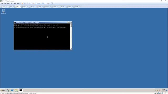
Task: Switch to Unity mode
Action: [x=48, y=3]
